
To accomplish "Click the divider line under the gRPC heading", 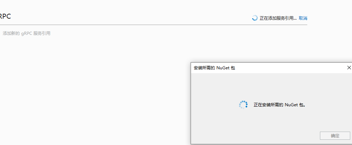I will pos(154,25).
